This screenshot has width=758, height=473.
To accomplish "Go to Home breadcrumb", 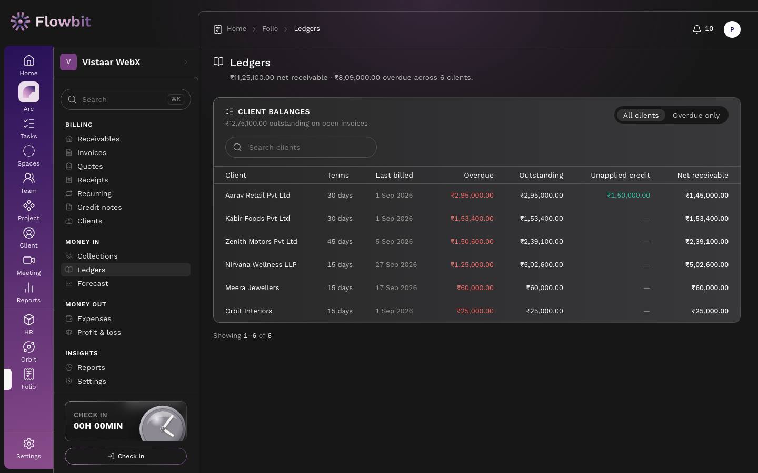I will pyautogui.click(x=236, y=29).
